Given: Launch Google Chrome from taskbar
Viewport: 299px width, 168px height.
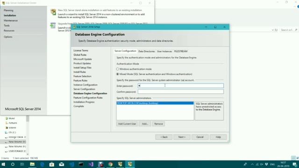Looking at the screenshot, I should pos(110,164).
